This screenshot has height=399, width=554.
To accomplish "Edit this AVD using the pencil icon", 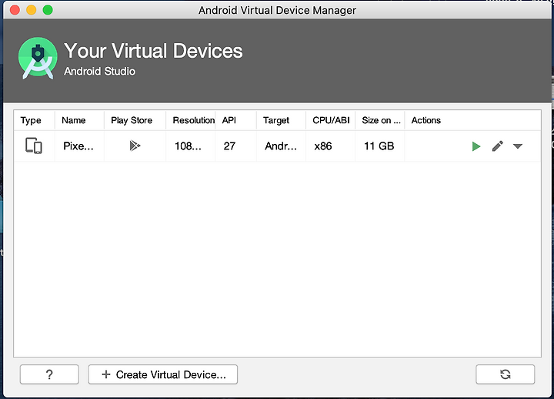I will (498, 146).
